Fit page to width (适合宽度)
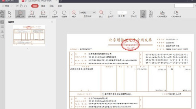The width and height of the screenshot is (196, 109). tap(43, 14)
